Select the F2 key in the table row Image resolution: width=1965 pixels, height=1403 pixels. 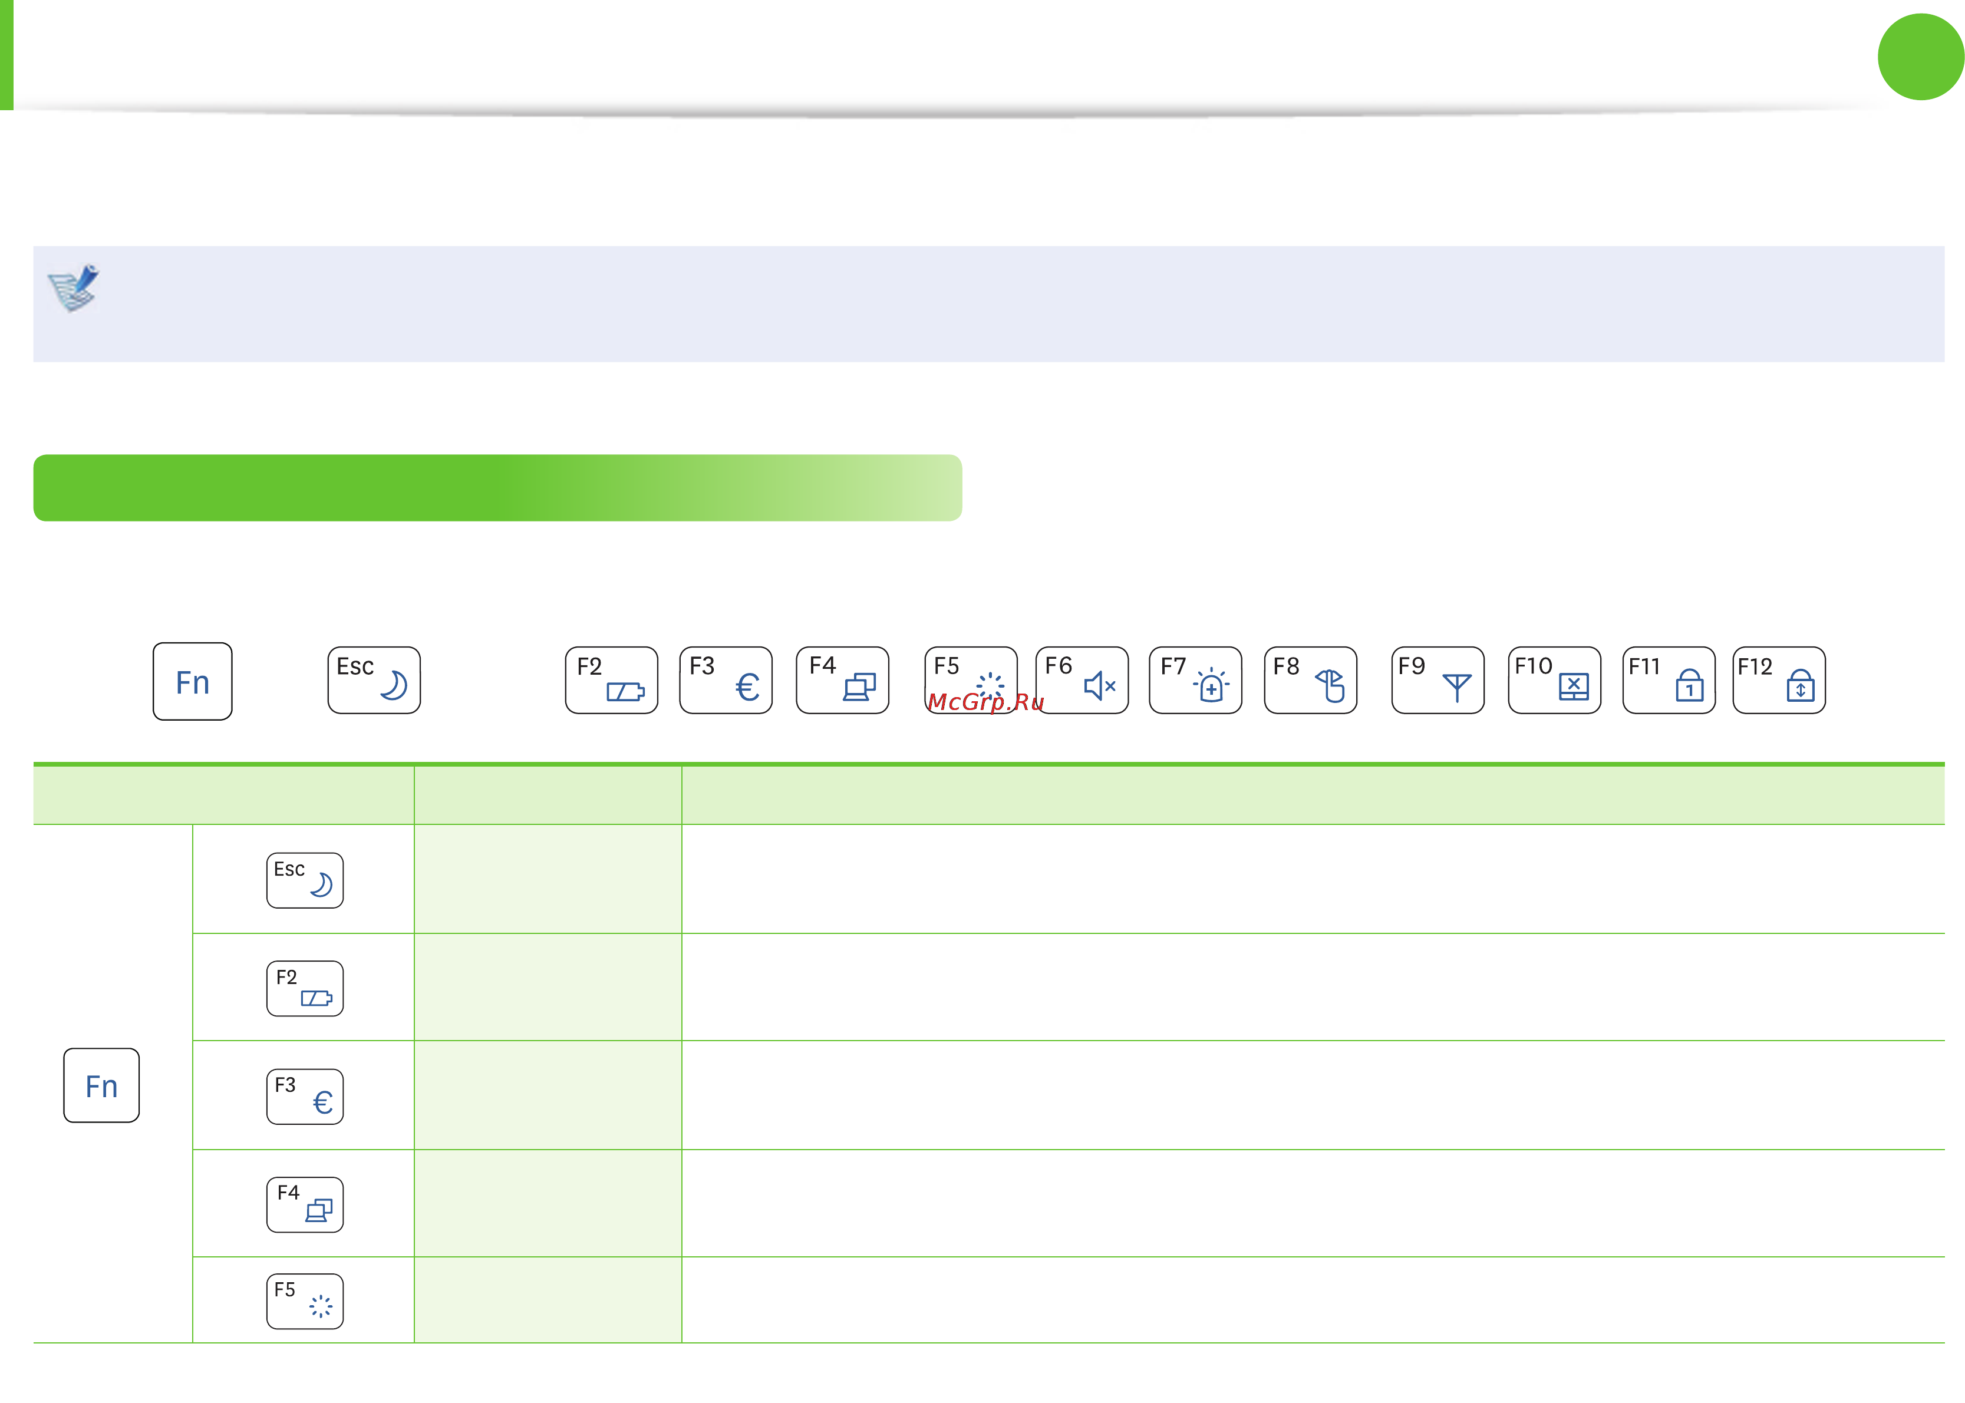pyautogui.click(x=304, y=988)
